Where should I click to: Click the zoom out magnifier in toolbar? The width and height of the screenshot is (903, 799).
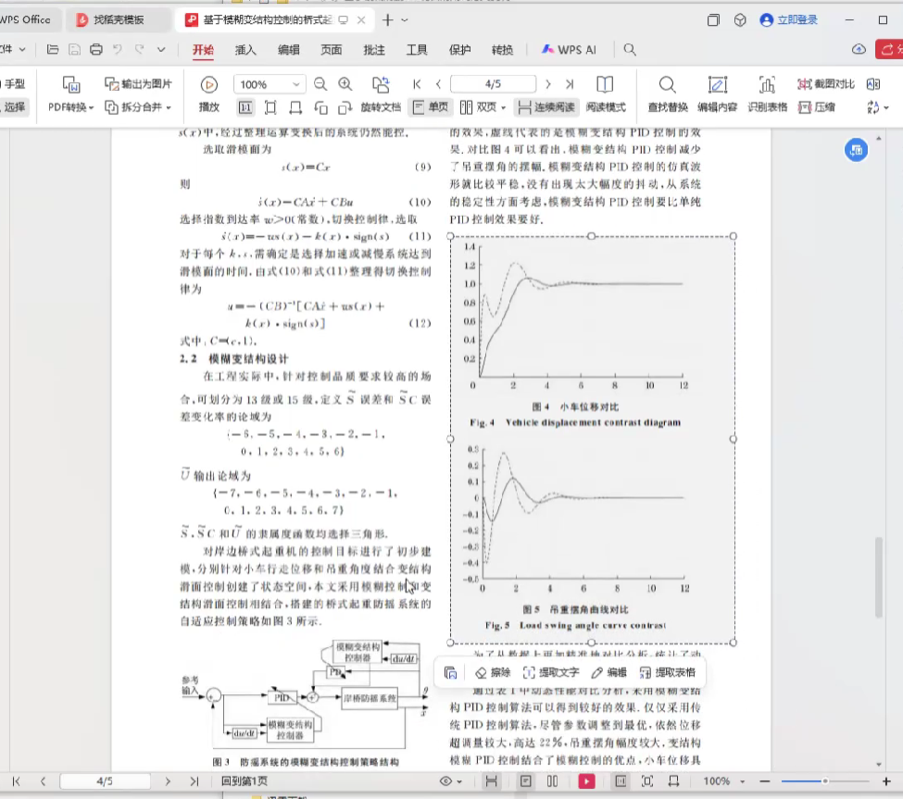point(320,84)
